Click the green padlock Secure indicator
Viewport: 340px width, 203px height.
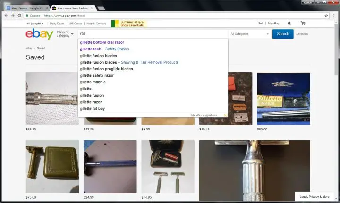[x=33, y=16]
